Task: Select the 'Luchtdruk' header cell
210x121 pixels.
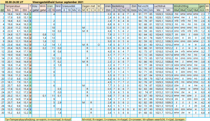Action: pos(160,6)
